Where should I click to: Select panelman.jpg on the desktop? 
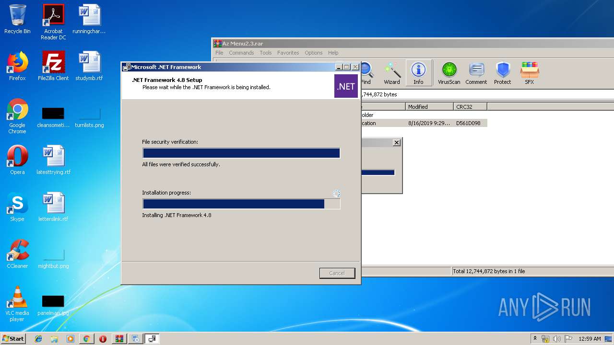[53, 306]
